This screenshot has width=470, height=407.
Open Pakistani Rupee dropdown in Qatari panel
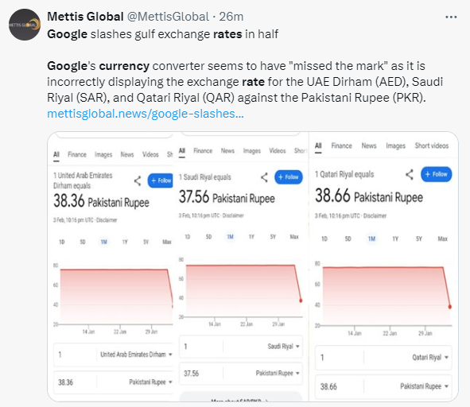coord(424,386)
